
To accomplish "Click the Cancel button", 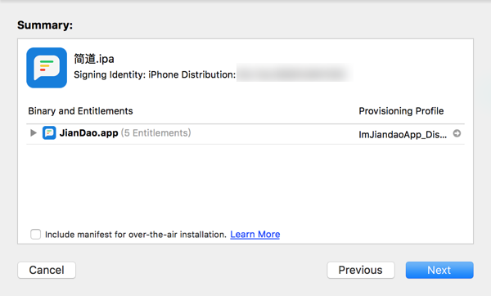I will pyautogui.click(x=47, y=270).
